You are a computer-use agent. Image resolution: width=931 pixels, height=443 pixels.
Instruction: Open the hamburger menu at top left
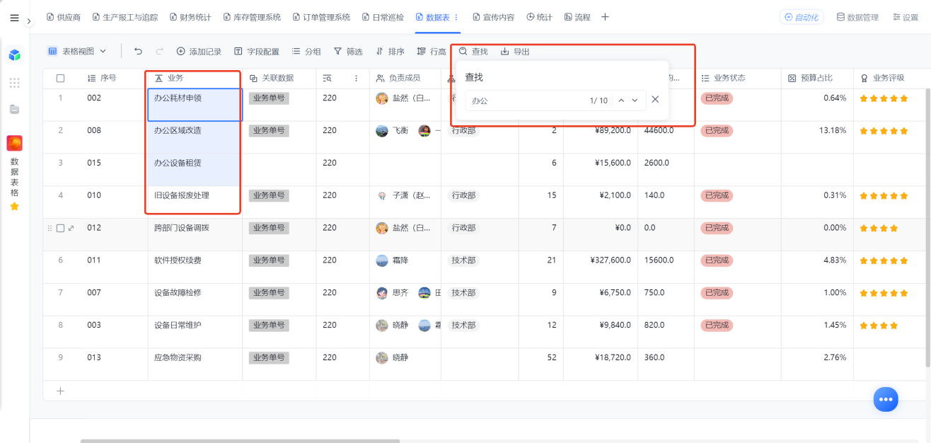click(x=14, y=18)
